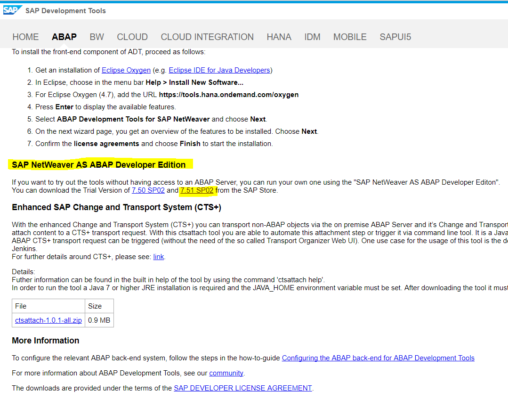508x399 pixels.
Task: Click the SAP logo icon
Action: (x=12, y=10)
